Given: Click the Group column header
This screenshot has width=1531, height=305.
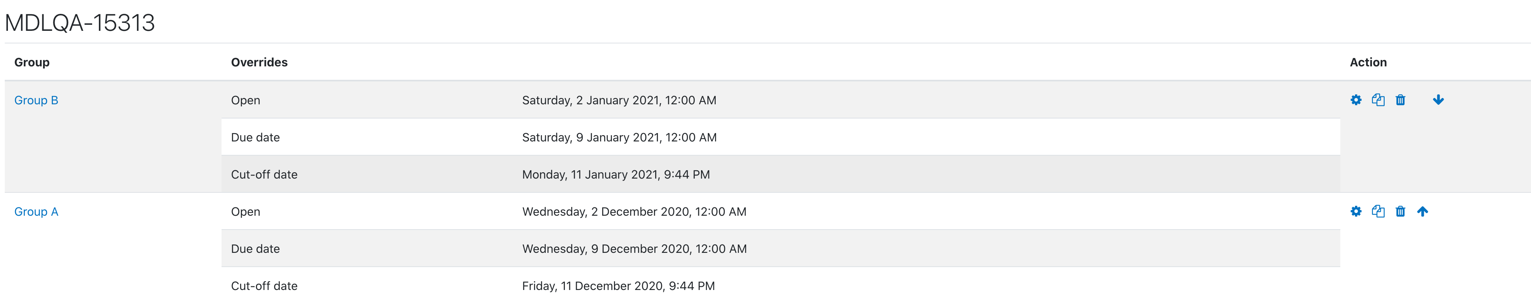Looking at the screenshot, I should (32, 62).
